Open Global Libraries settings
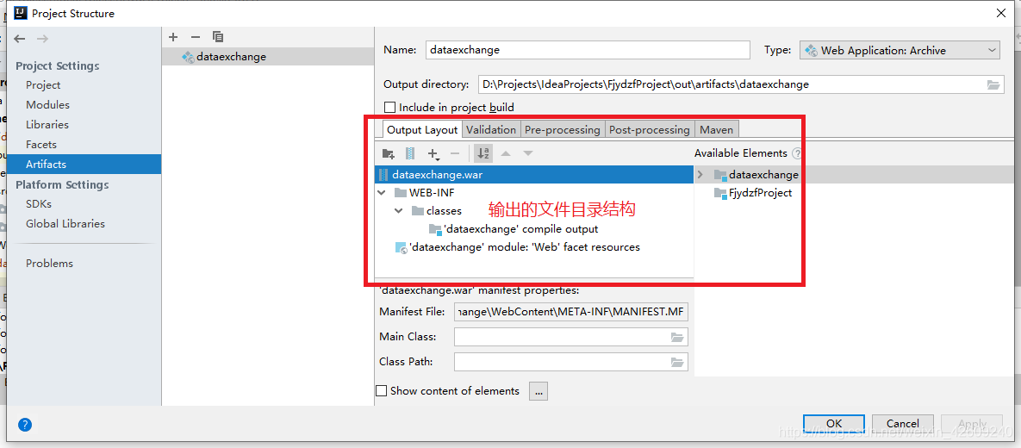Screen dimensions: 1021x448 point(65,223)
